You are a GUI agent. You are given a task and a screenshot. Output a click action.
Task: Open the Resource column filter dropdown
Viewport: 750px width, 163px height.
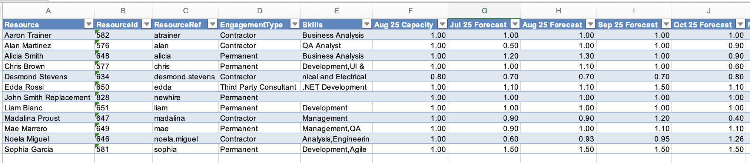(x=89, y=24)
